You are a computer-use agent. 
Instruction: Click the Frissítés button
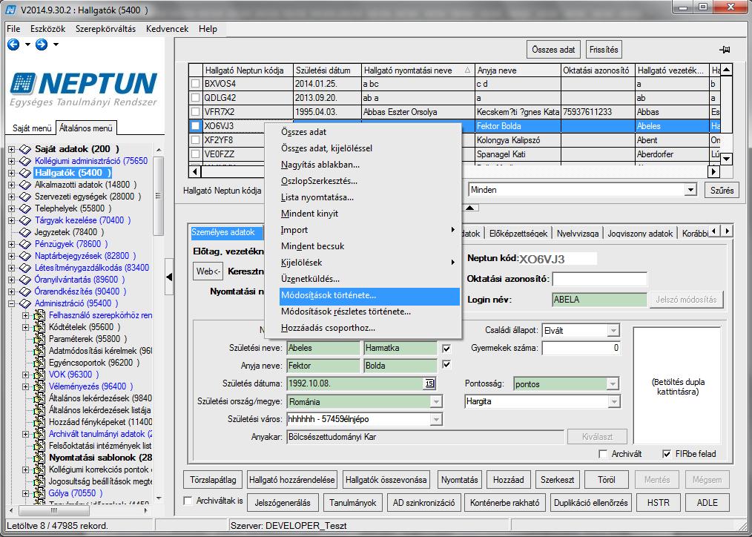[x=604, y=50]
